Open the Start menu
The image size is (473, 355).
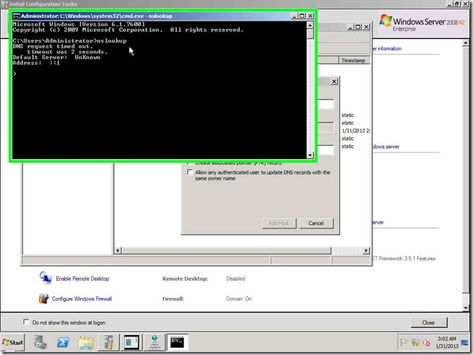tap(12, 343)
